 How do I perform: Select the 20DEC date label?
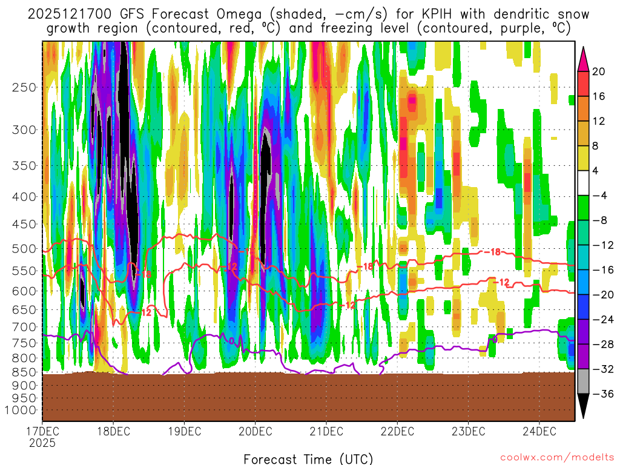pyautogui.click(x=256, y=431)
